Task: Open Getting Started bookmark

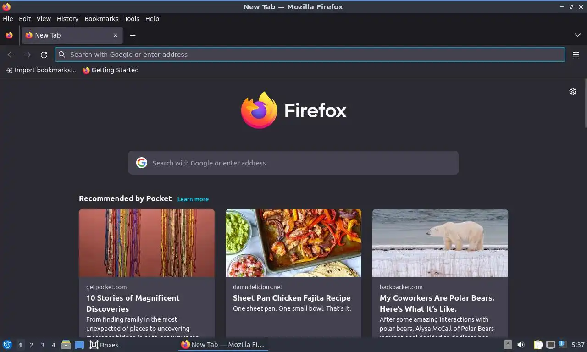Action: point(111,70)
